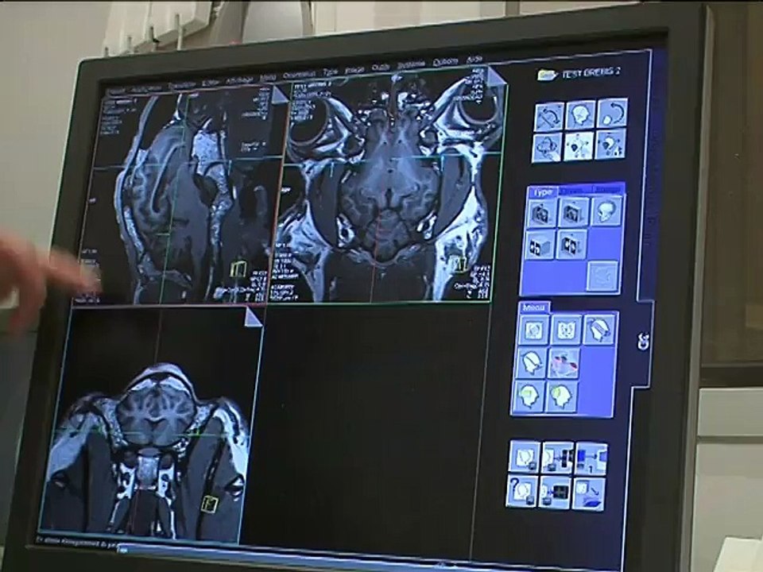
Task: Switch to the Type tab
Action: click(542, 192)
